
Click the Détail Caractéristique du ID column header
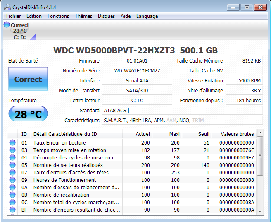click(77, 134)
